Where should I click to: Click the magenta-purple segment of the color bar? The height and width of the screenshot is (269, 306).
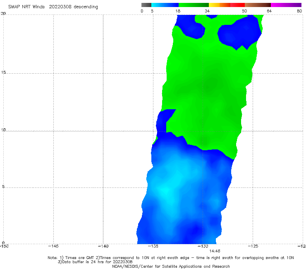point(286,5)
